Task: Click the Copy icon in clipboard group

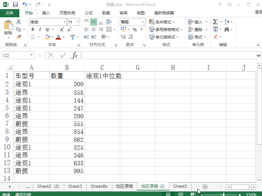Action: (x=18, y=29)
